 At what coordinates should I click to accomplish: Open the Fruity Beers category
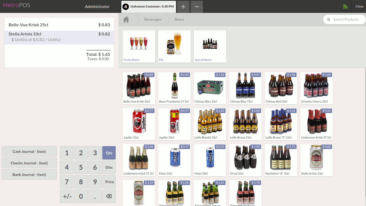click(x=139, y=46)
